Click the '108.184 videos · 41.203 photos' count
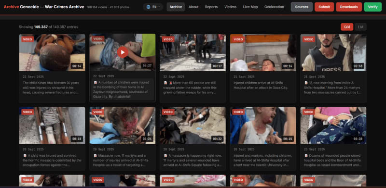The image size is (386, 188). pyautogui.click(x=108, y=7)
